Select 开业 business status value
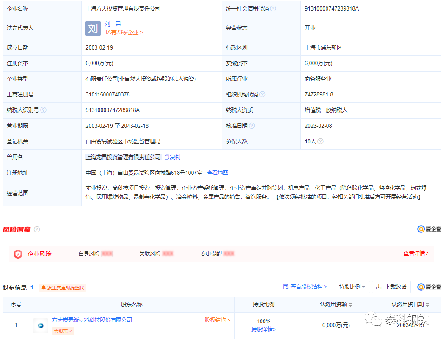This screenshot has height=339, width=443. point(310,28)
